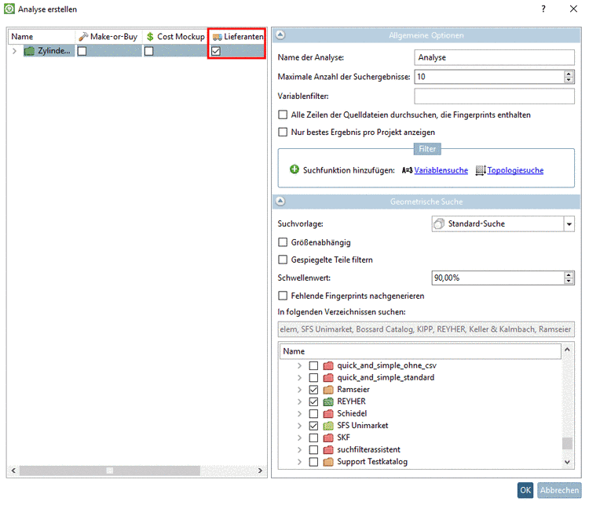Click the SKF red folder icon
This screenshot has width=589, height=505.
coord(328,438)
